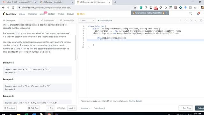This screenshot has width=204, height=115.
Task: Open the Java language dropdown
Action: 87,20
